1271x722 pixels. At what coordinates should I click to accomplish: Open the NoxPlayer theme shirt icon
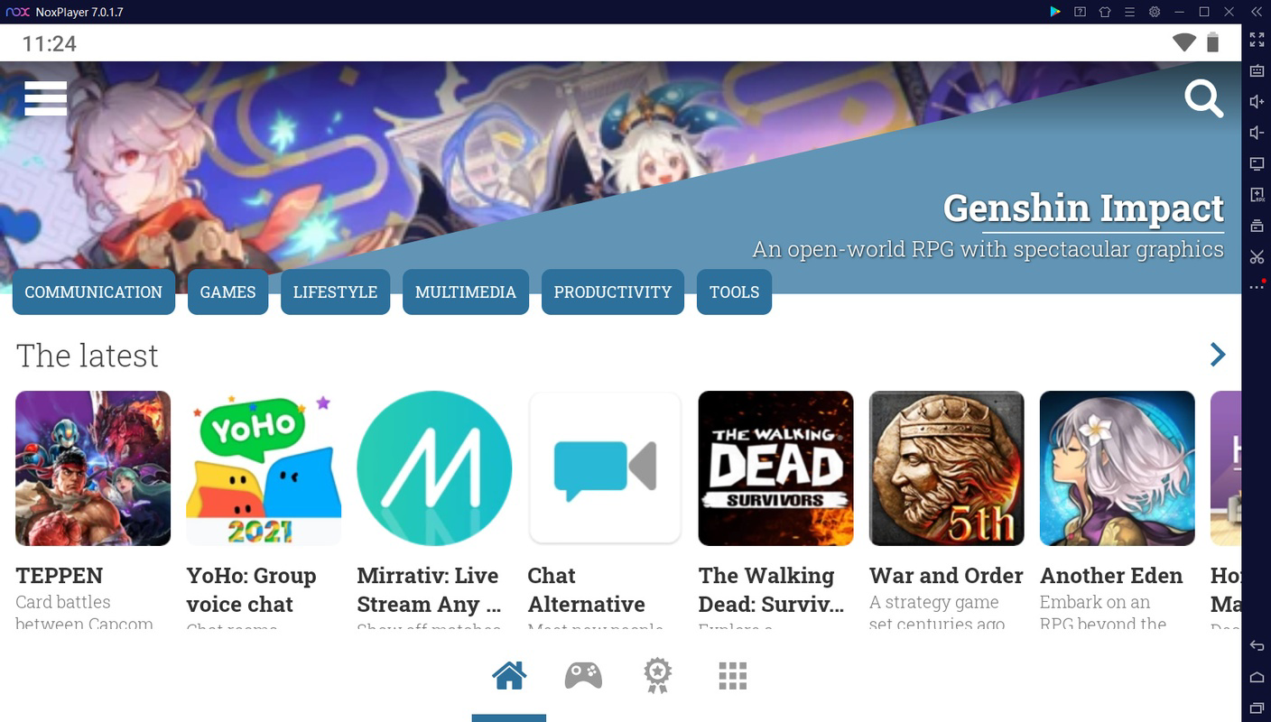coord(1105,12)
